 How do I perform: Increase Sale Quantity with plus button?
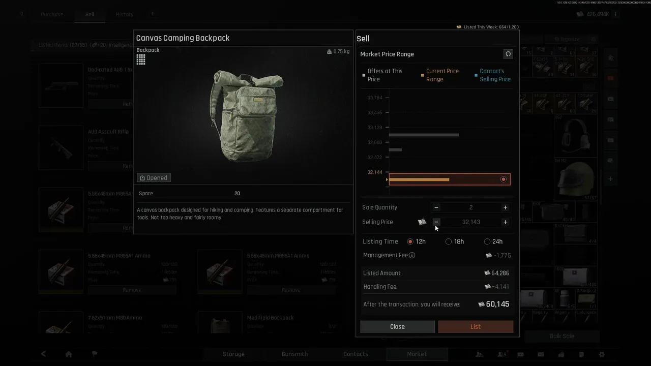[505, 207]
